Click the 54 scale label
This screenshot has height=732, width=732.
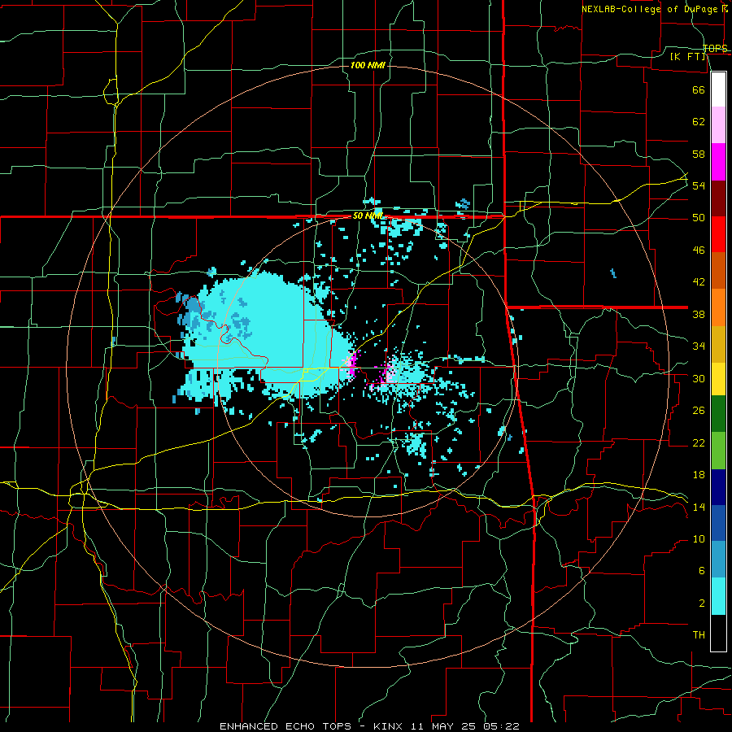[x=699, y=185]
